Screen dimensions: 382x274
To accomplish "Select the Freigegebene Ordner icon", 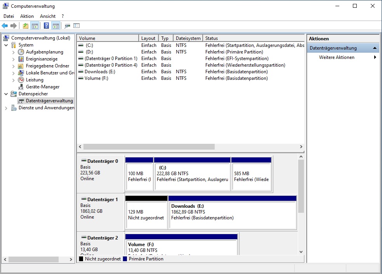I will [x=21, y=66].
